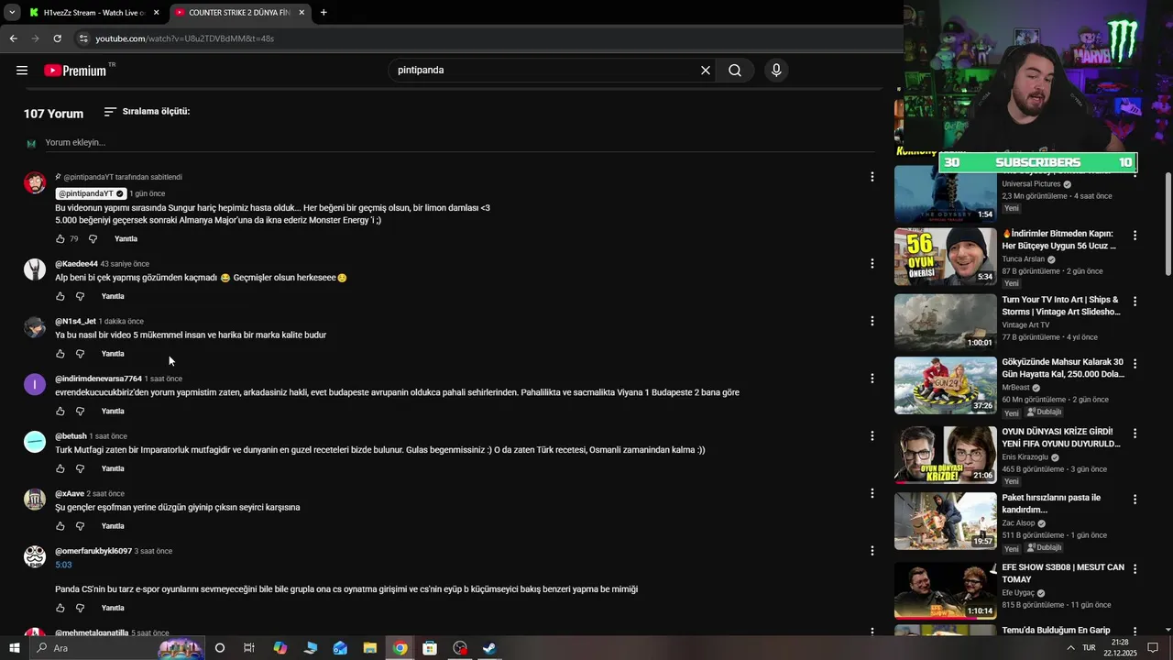
Task: Open @pintipandaYT channel name badge
Action: click(x=91, y=193)
